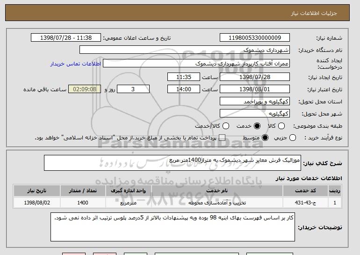Choose جزیی purchase process type
The image size is (360, 255).
(293, 138)
